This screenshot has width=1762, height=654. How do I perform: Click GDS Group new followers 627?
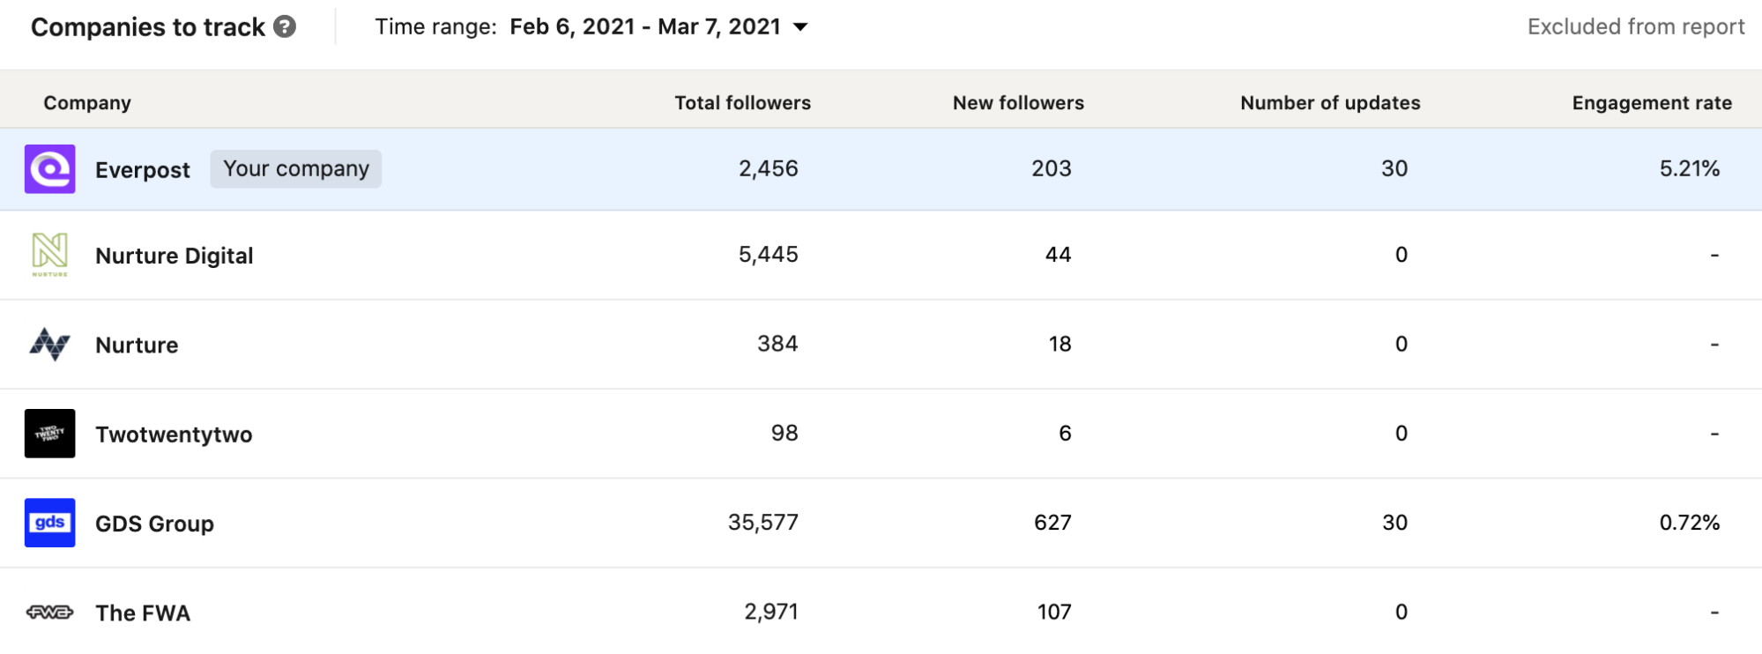[1053, 523]
